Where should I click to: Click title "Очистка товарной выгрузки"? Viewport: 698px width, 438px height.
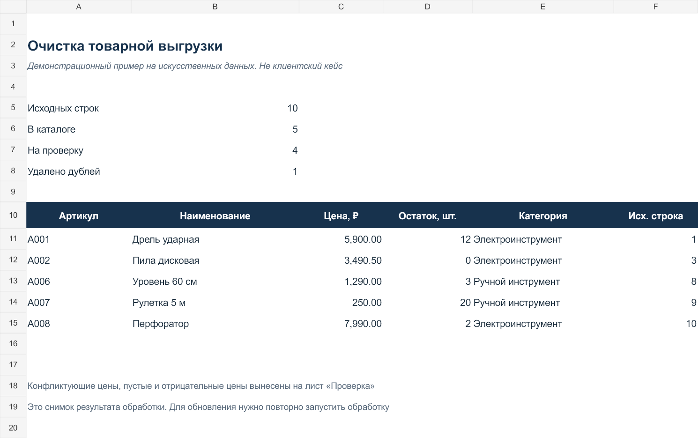pyautogui.click(x=125, y=46)
